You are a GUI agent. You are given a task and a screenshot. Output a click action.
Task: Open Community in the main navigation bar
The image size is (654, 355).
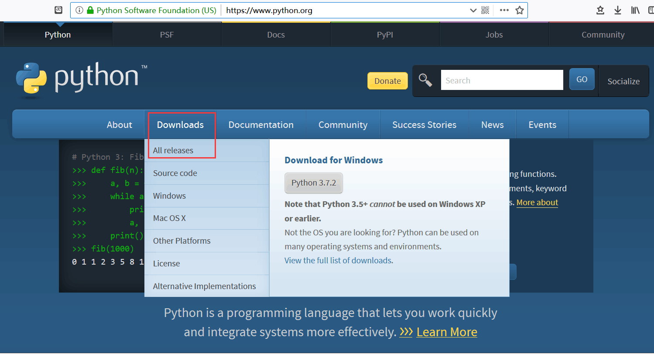[x=343, y=124]
